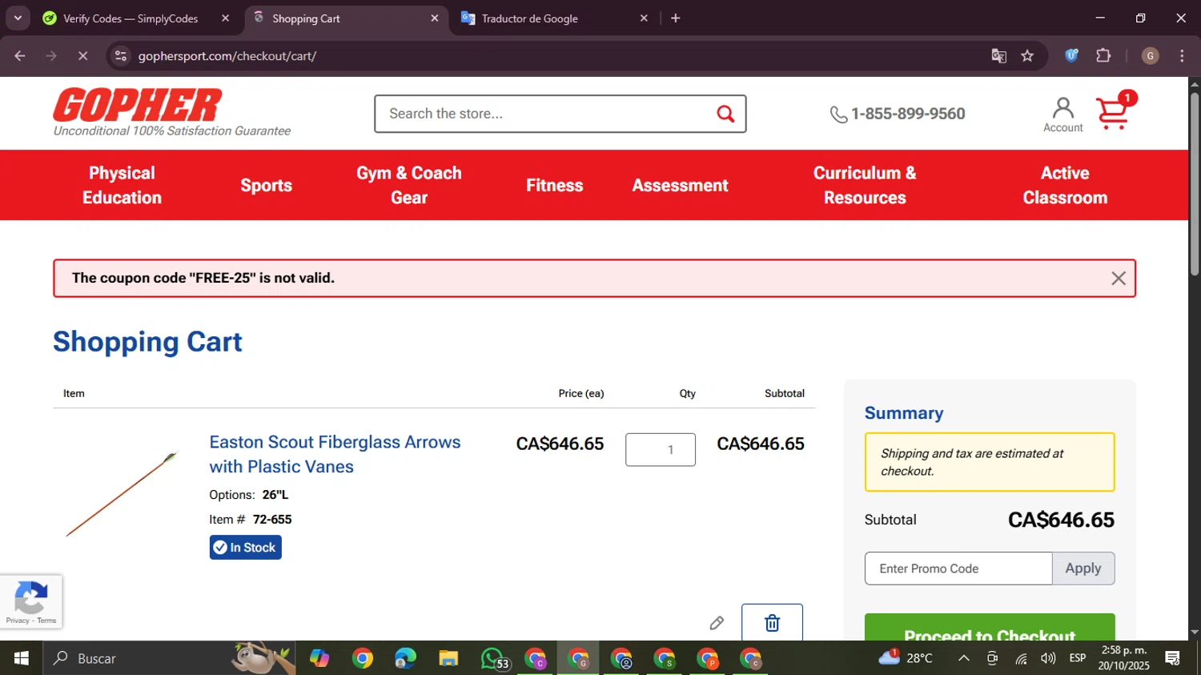Screen dimensions: 1201x675
Task: Open Copilot from taskbar
Action: coord(319,658)
